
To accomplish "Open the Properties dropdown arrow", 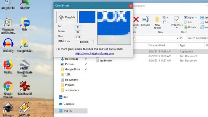I will coord(177,28).
